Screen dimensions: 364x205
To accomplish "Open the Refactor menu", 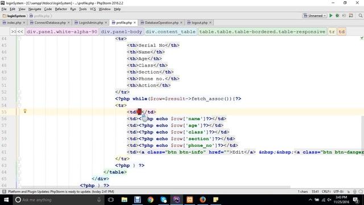I will pyautogui.click(x=61, y=9).
